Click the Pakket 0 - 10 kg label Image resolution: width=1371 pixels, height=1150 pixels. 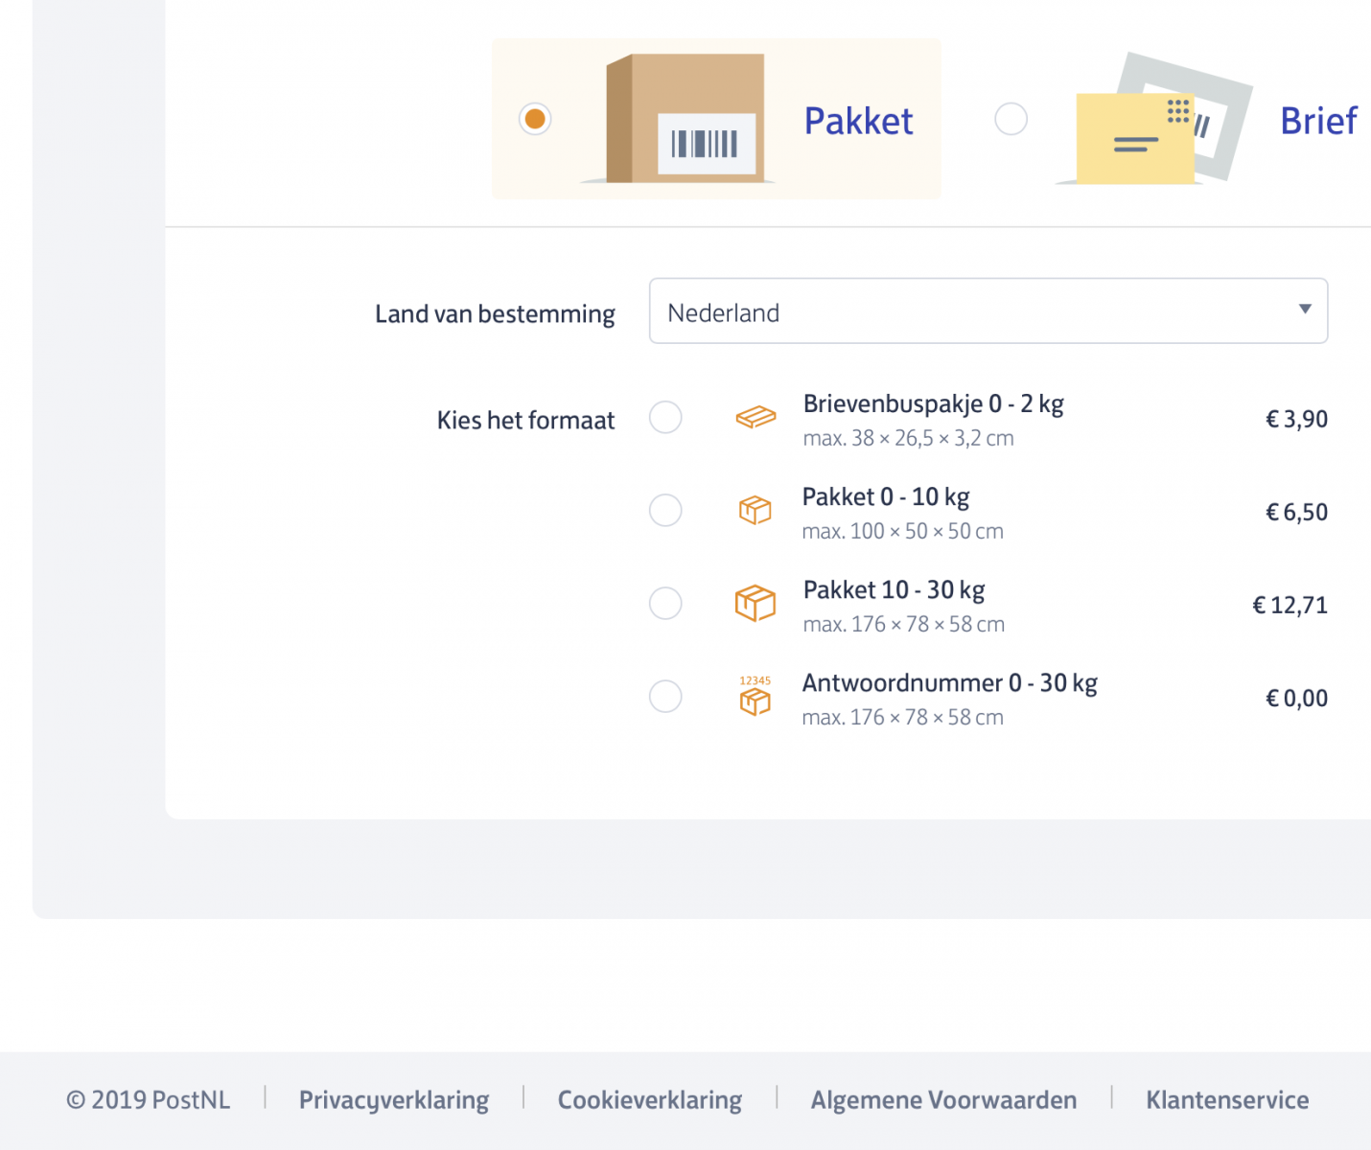pyautogui.click(x=886, y=497)
